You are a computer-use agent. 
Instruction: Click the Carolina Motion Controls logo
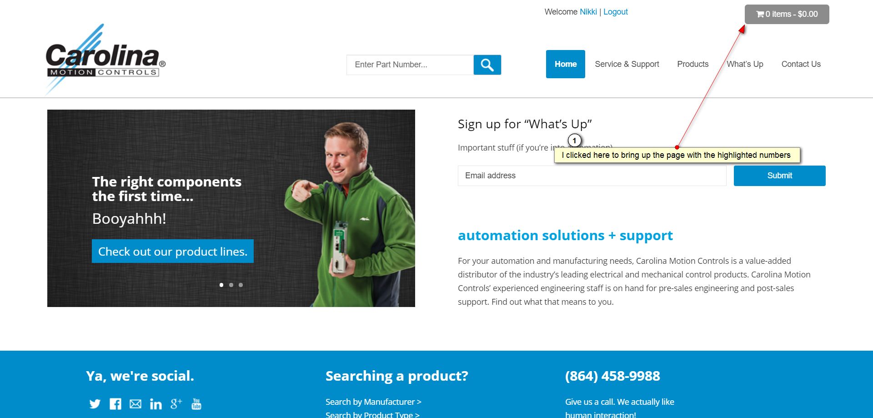pyautogui.click(x=105, y=59)
